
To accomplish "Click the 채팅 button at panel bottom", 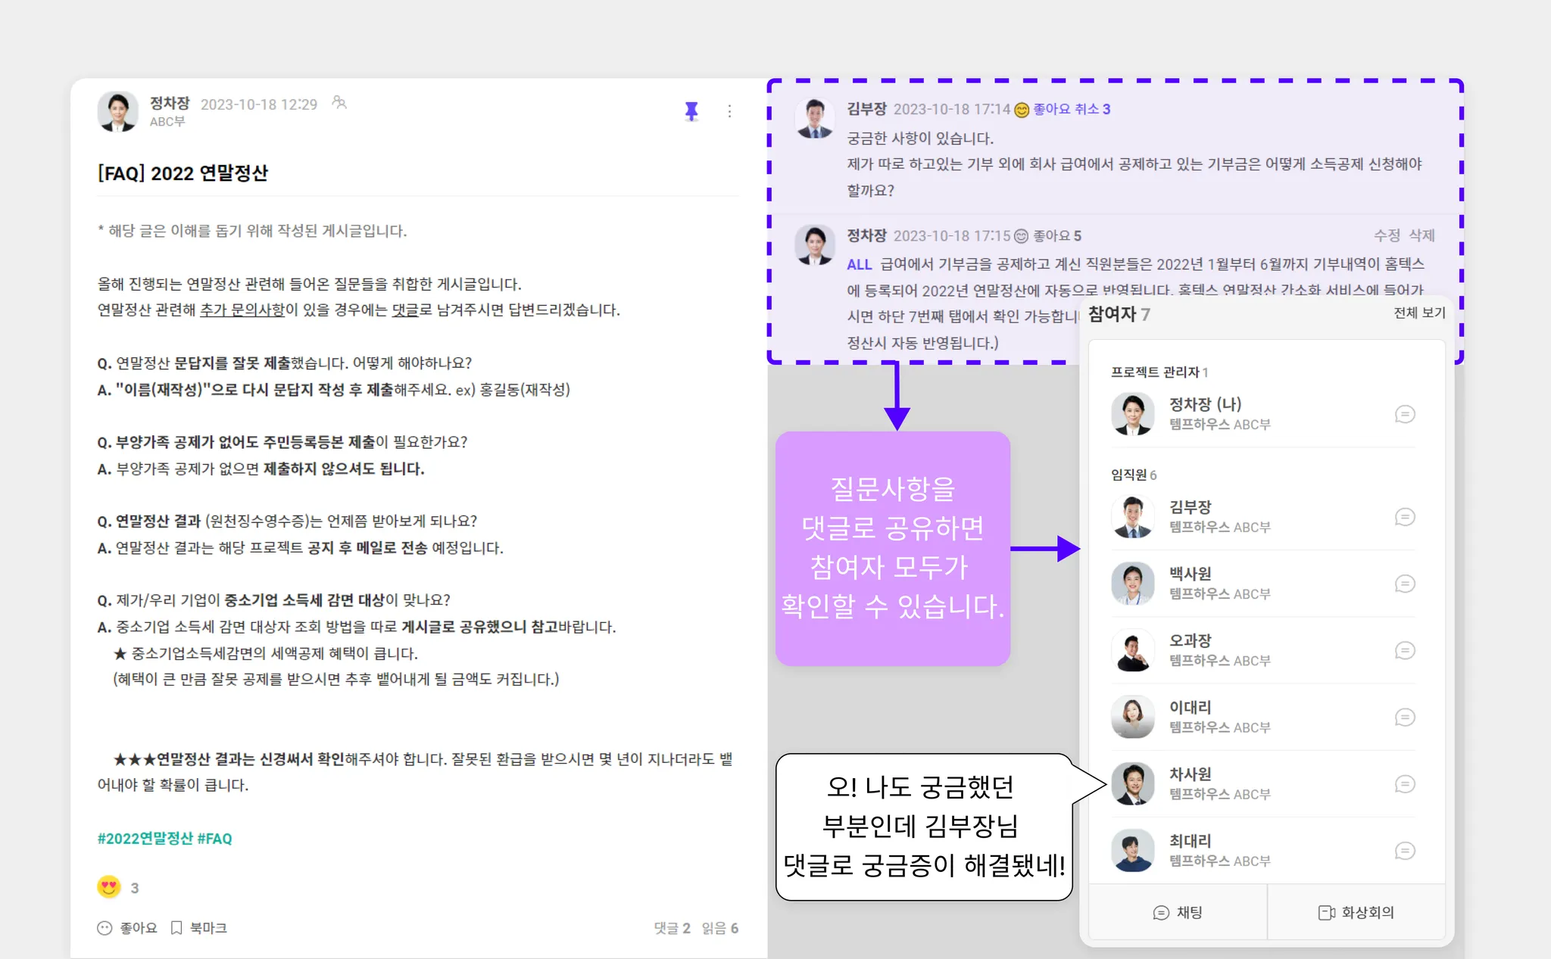I will tap(1178, 913).
